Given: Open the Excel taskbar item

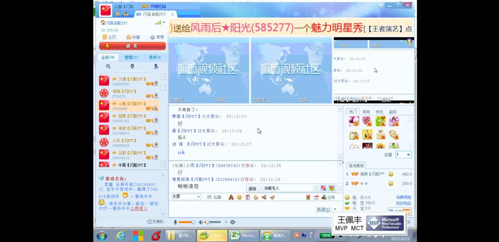Looking at the screenshot, I should (243, 236).
